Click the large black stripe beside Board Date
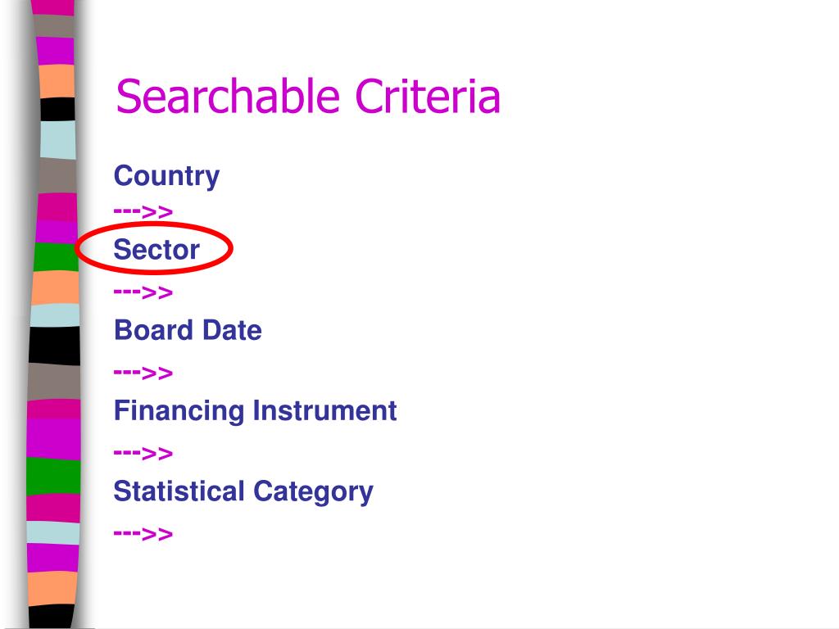The width and height of the screenshot is (839, 629). [54, 346]
